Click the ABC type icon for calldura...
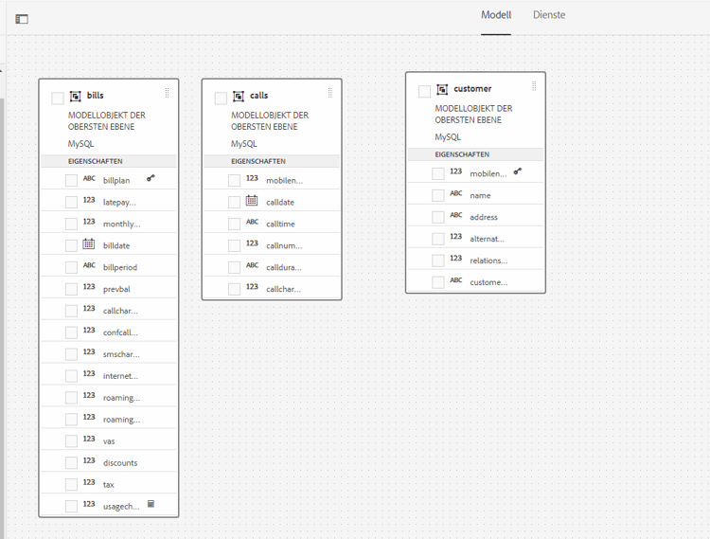Image resolution: width=710 pixels, height=539 pixels. (252, 265)
